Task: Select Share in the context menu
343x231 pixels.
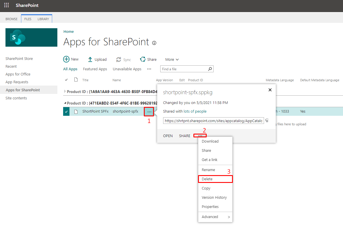Action: point(215,151)
